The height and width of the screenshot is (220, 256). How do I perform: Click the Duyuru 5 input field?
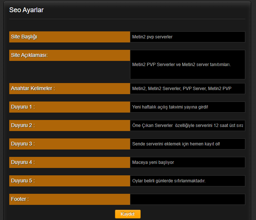188,181
